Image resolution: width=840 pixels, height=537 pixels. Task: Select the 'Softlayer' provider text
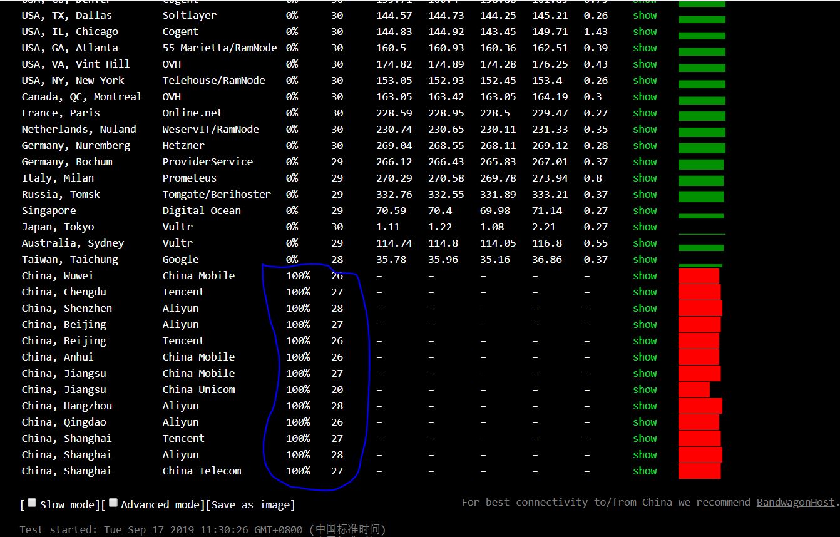pyautogui.click(x=190, y=15)
